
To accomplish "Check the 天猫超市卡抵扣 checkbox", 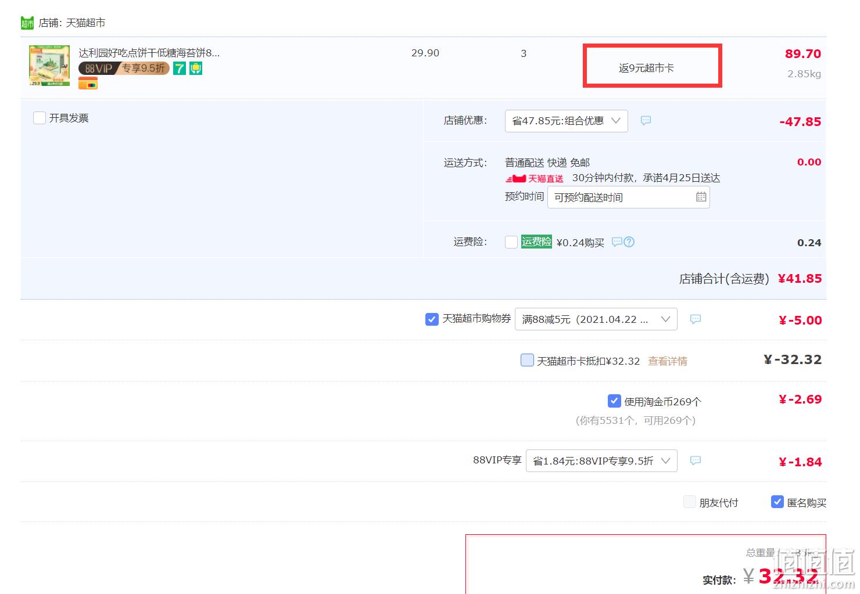I will [527, 360].
